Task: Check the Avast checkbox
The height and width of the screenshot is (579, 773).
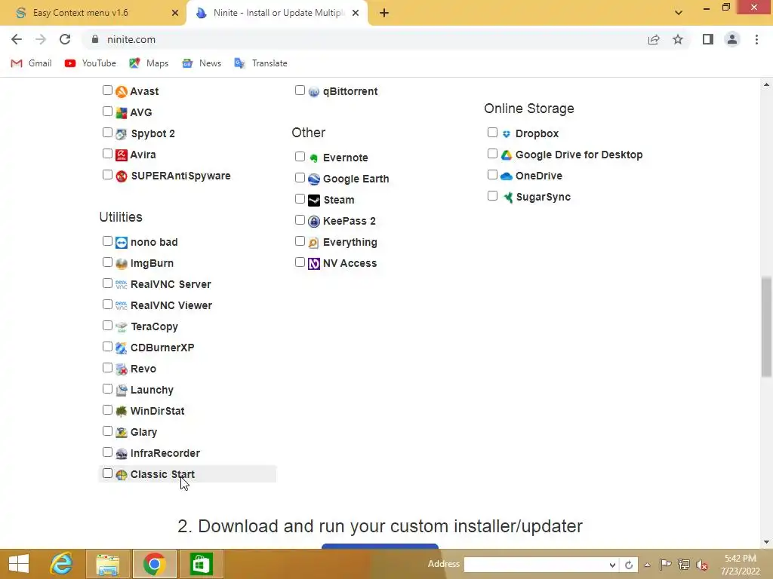Action: (x=107, y=90)
